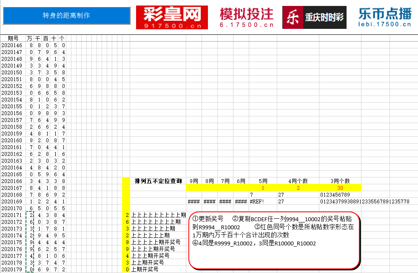Click the red value 1 under 5同
Image resolution: width=418 pixels, height=273 pixels.
(x=263, y=188)
